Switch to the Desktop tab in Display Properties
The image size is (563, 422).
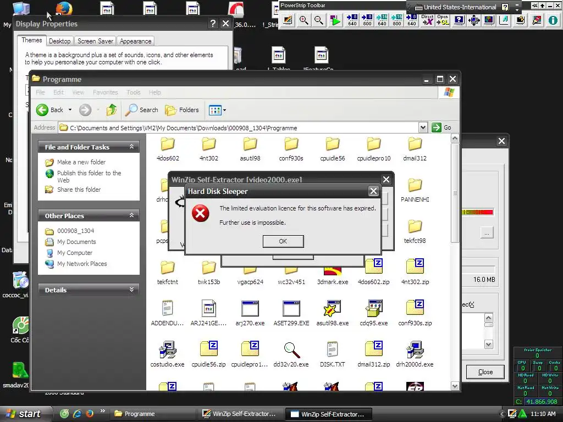[x=59, y=41]
